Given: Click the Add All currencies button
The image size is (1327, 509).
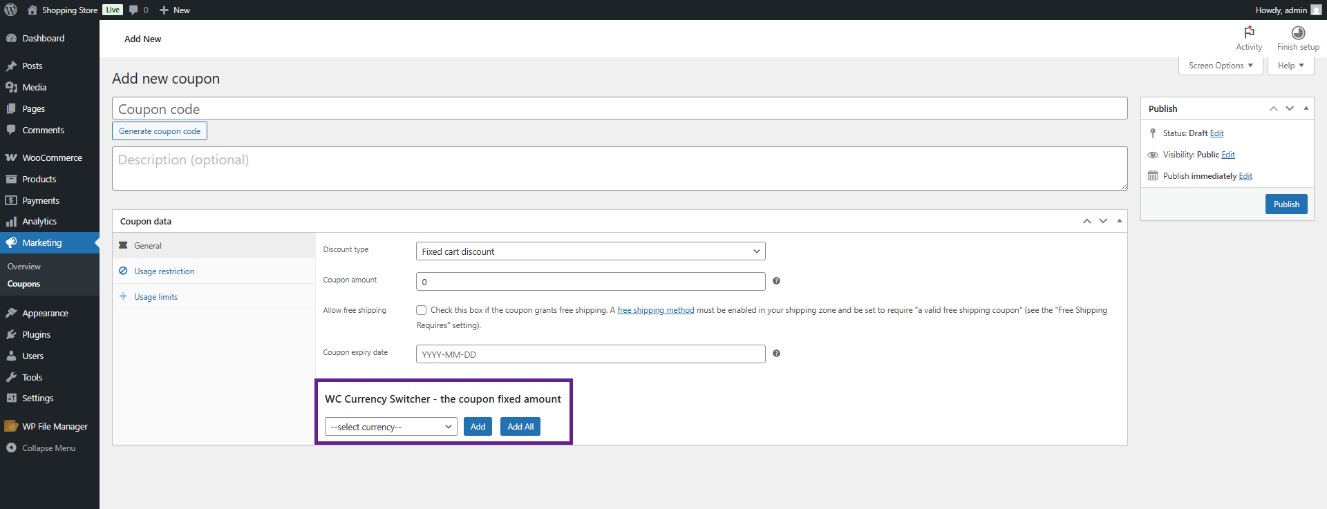Looking at the screenshot, I should [520, 427].
